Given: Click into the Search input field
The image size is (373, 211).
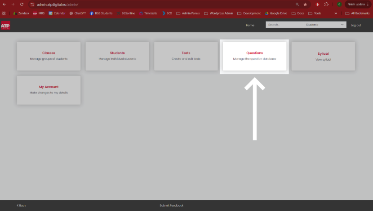Looking at the screenshot, I should (285, 25).
